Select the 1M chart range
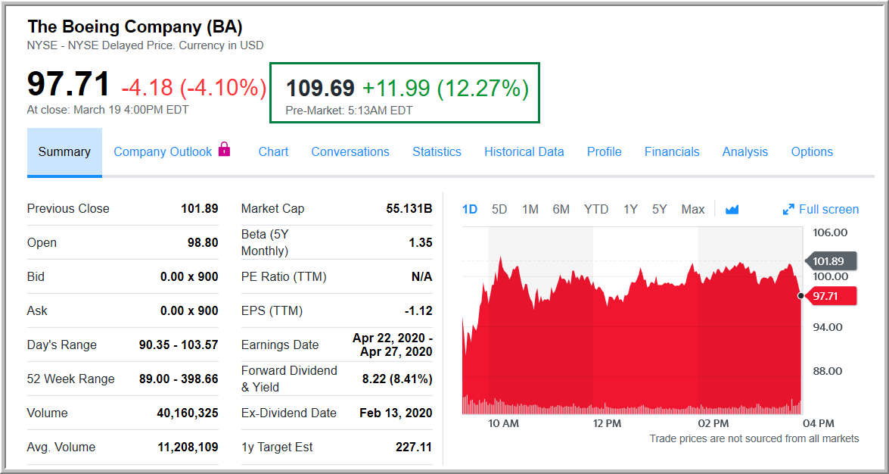This screenshot has width=889, height=474. (x=530, y=210)
